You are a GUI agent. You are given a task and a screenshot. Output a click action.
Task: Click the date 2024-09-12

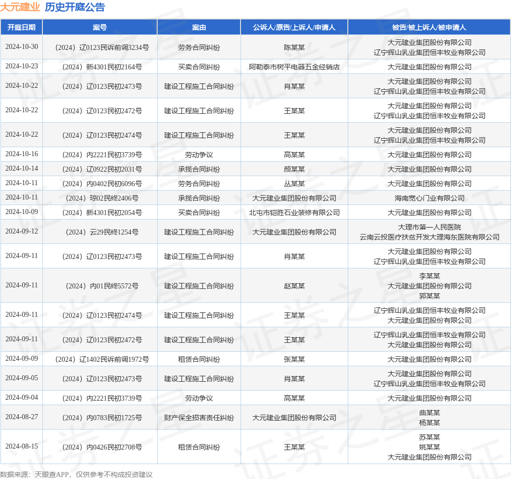click(21, 231)
